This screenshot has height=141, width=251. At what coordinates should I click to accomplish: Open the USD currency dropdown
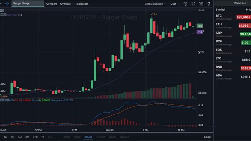175,4
